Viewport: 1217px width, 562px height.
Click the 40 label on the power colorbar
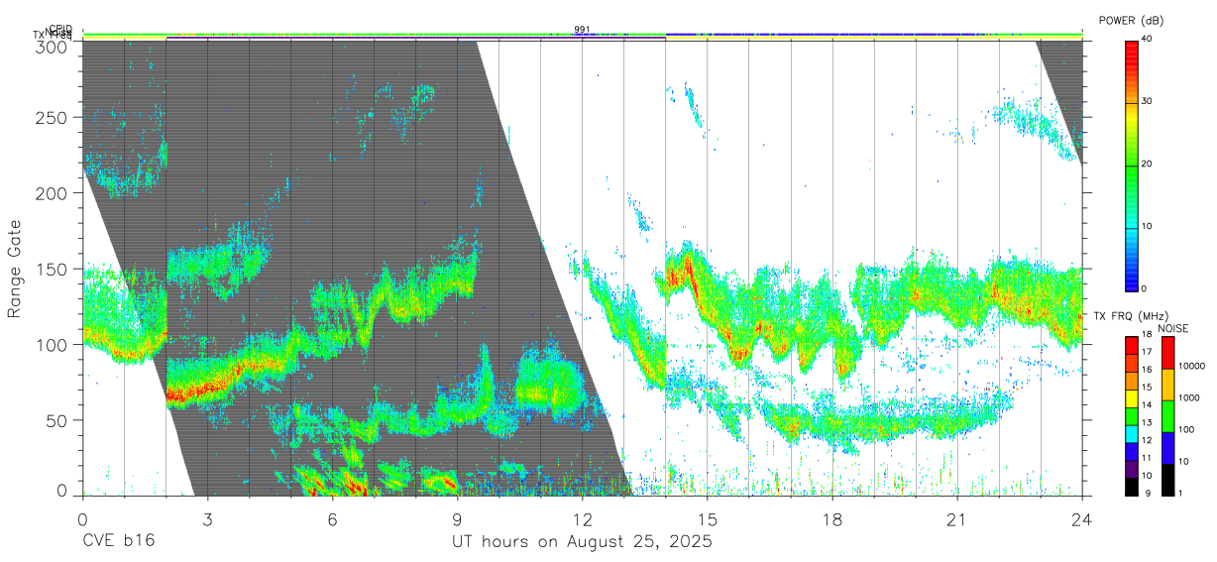tap(1148, 39)
